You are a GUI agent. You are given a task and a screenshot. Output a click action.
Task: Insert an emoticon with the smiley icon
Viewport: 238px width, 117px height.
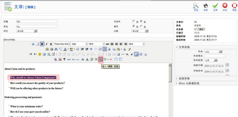(x=40, y=54)
